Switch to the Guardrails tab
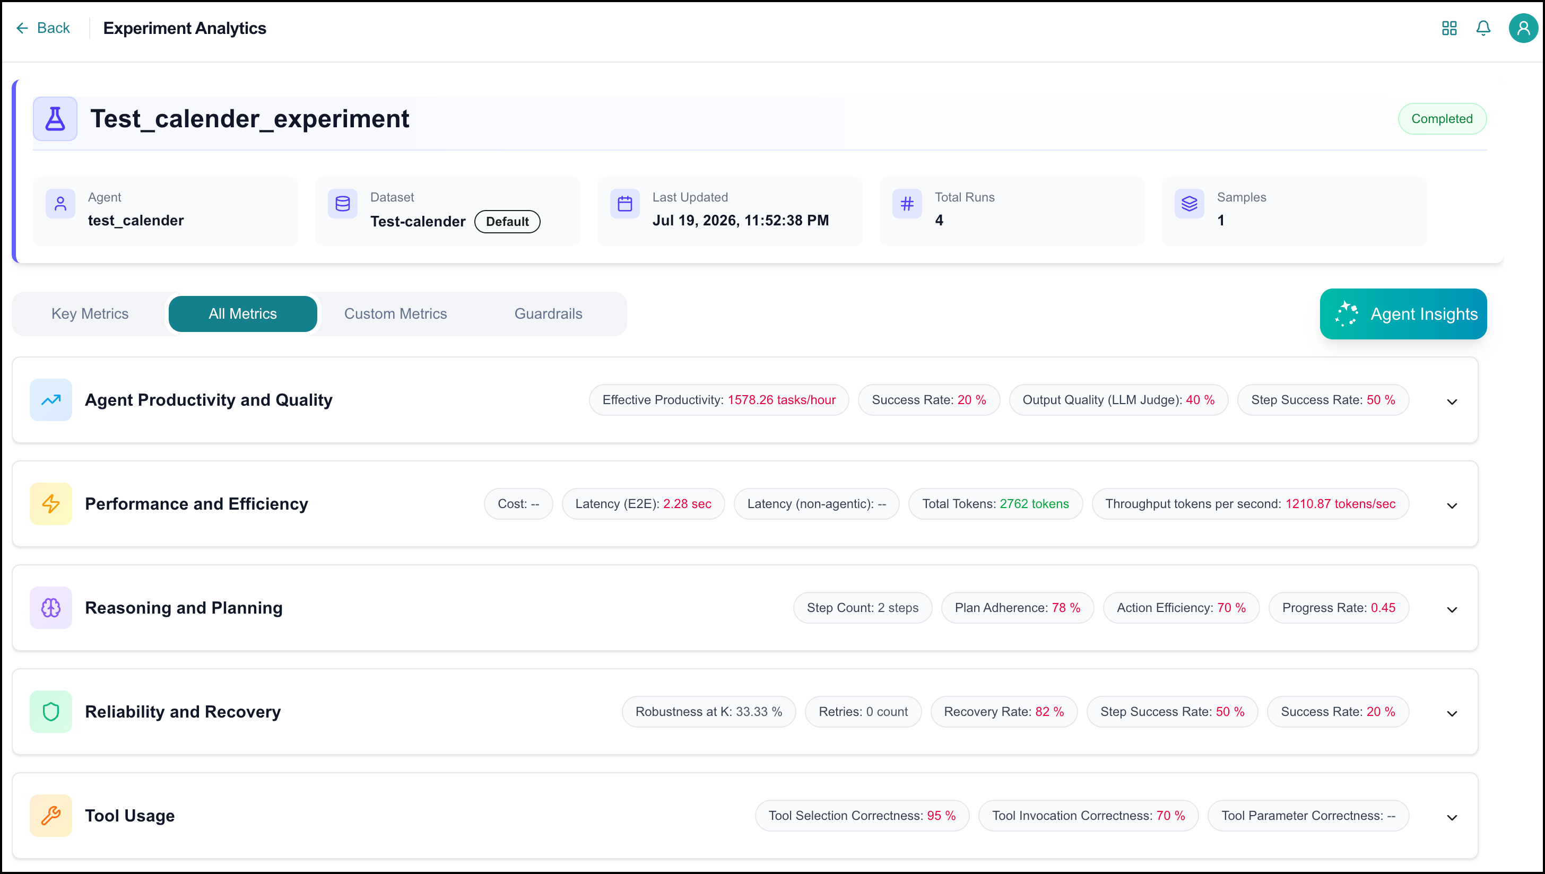1545x874 pixels. (x=548, y=314)
